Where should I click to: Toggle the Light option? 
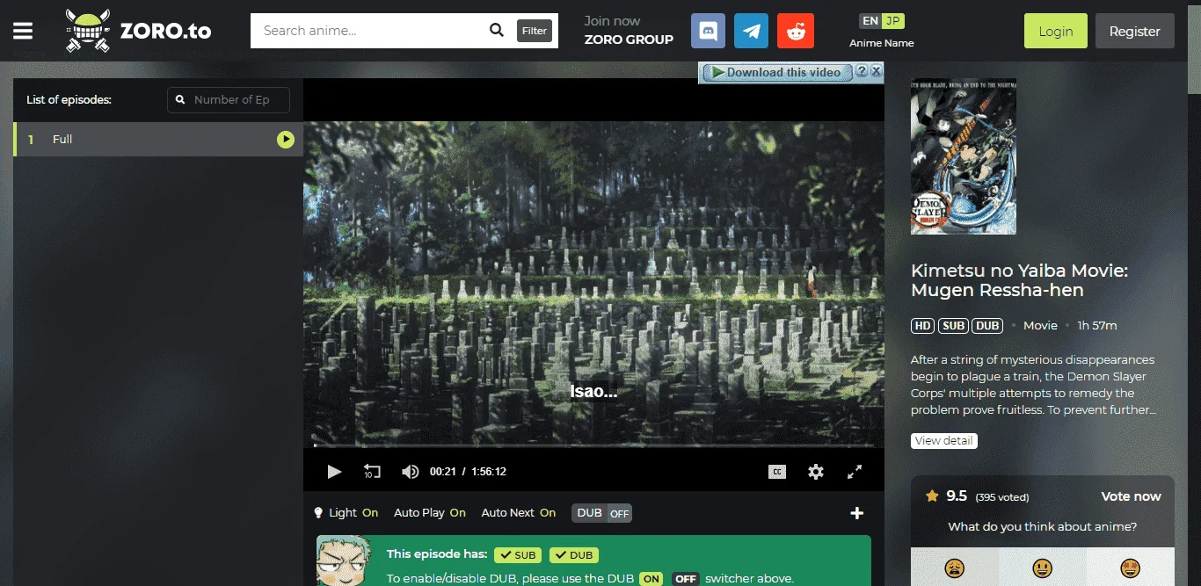(x=346, y=512)
